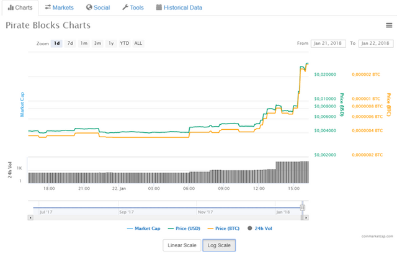This screenshot has height=254, width=397.
Task: Switch to the Charts tab
Action: [20, 7]
